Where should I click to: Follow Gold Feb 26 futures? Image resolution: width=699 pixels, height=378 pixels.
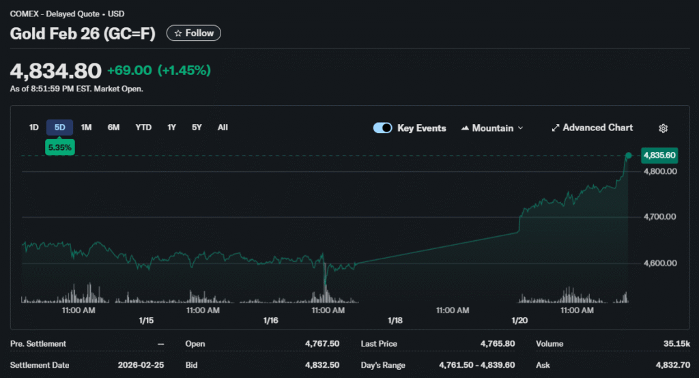[x=194, y=33]
